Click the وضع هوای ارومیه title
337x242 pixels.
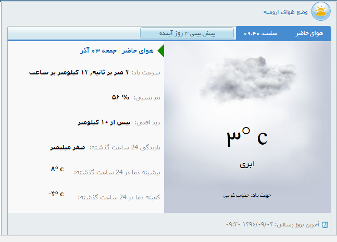coord(285,12)
